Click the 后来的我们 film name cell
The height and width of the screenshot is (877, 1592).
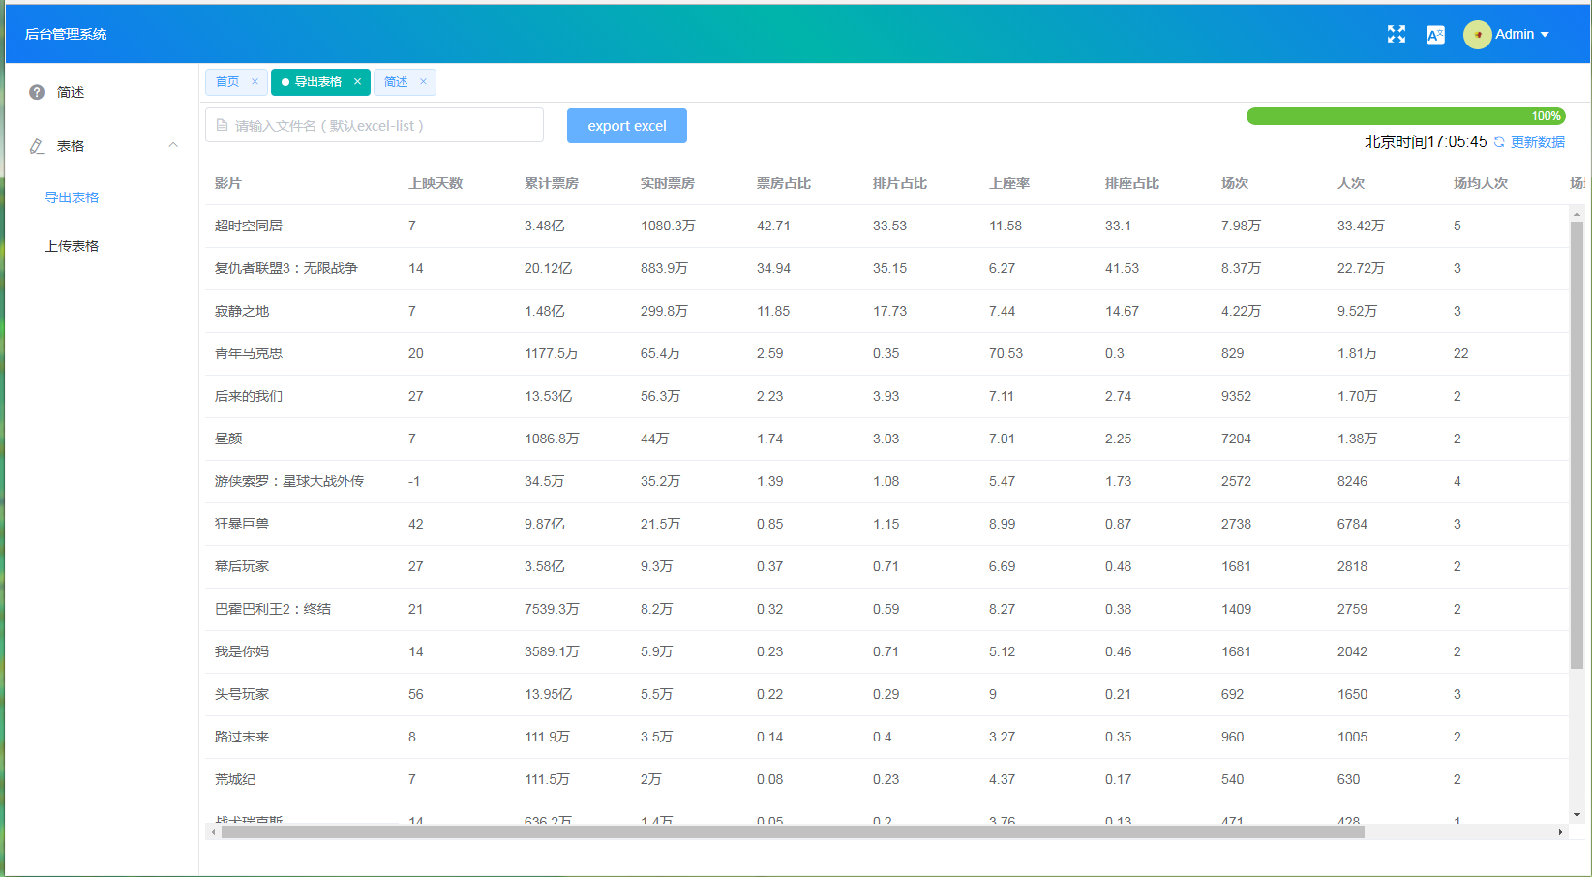(x=249, y=396)
